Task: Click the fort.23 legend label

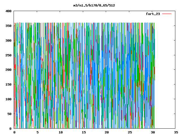Action: click(153, 14)
